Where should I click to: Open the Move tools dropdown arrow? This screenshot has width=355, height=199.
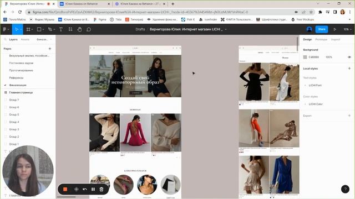point(21,29)
